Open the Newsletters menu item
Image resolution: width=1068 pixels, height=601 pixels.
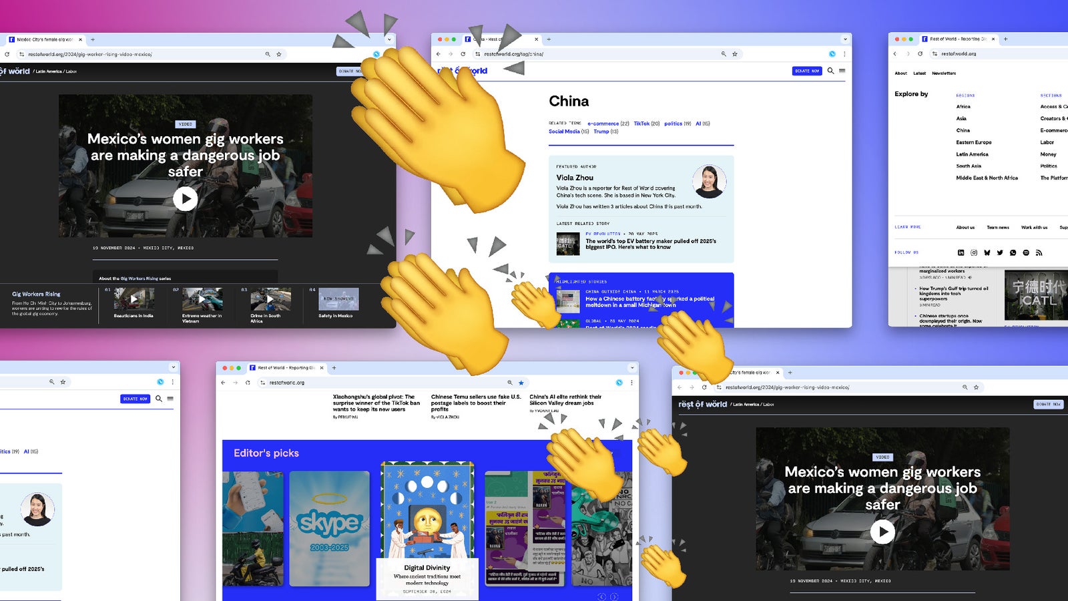(x=944, y=73)
